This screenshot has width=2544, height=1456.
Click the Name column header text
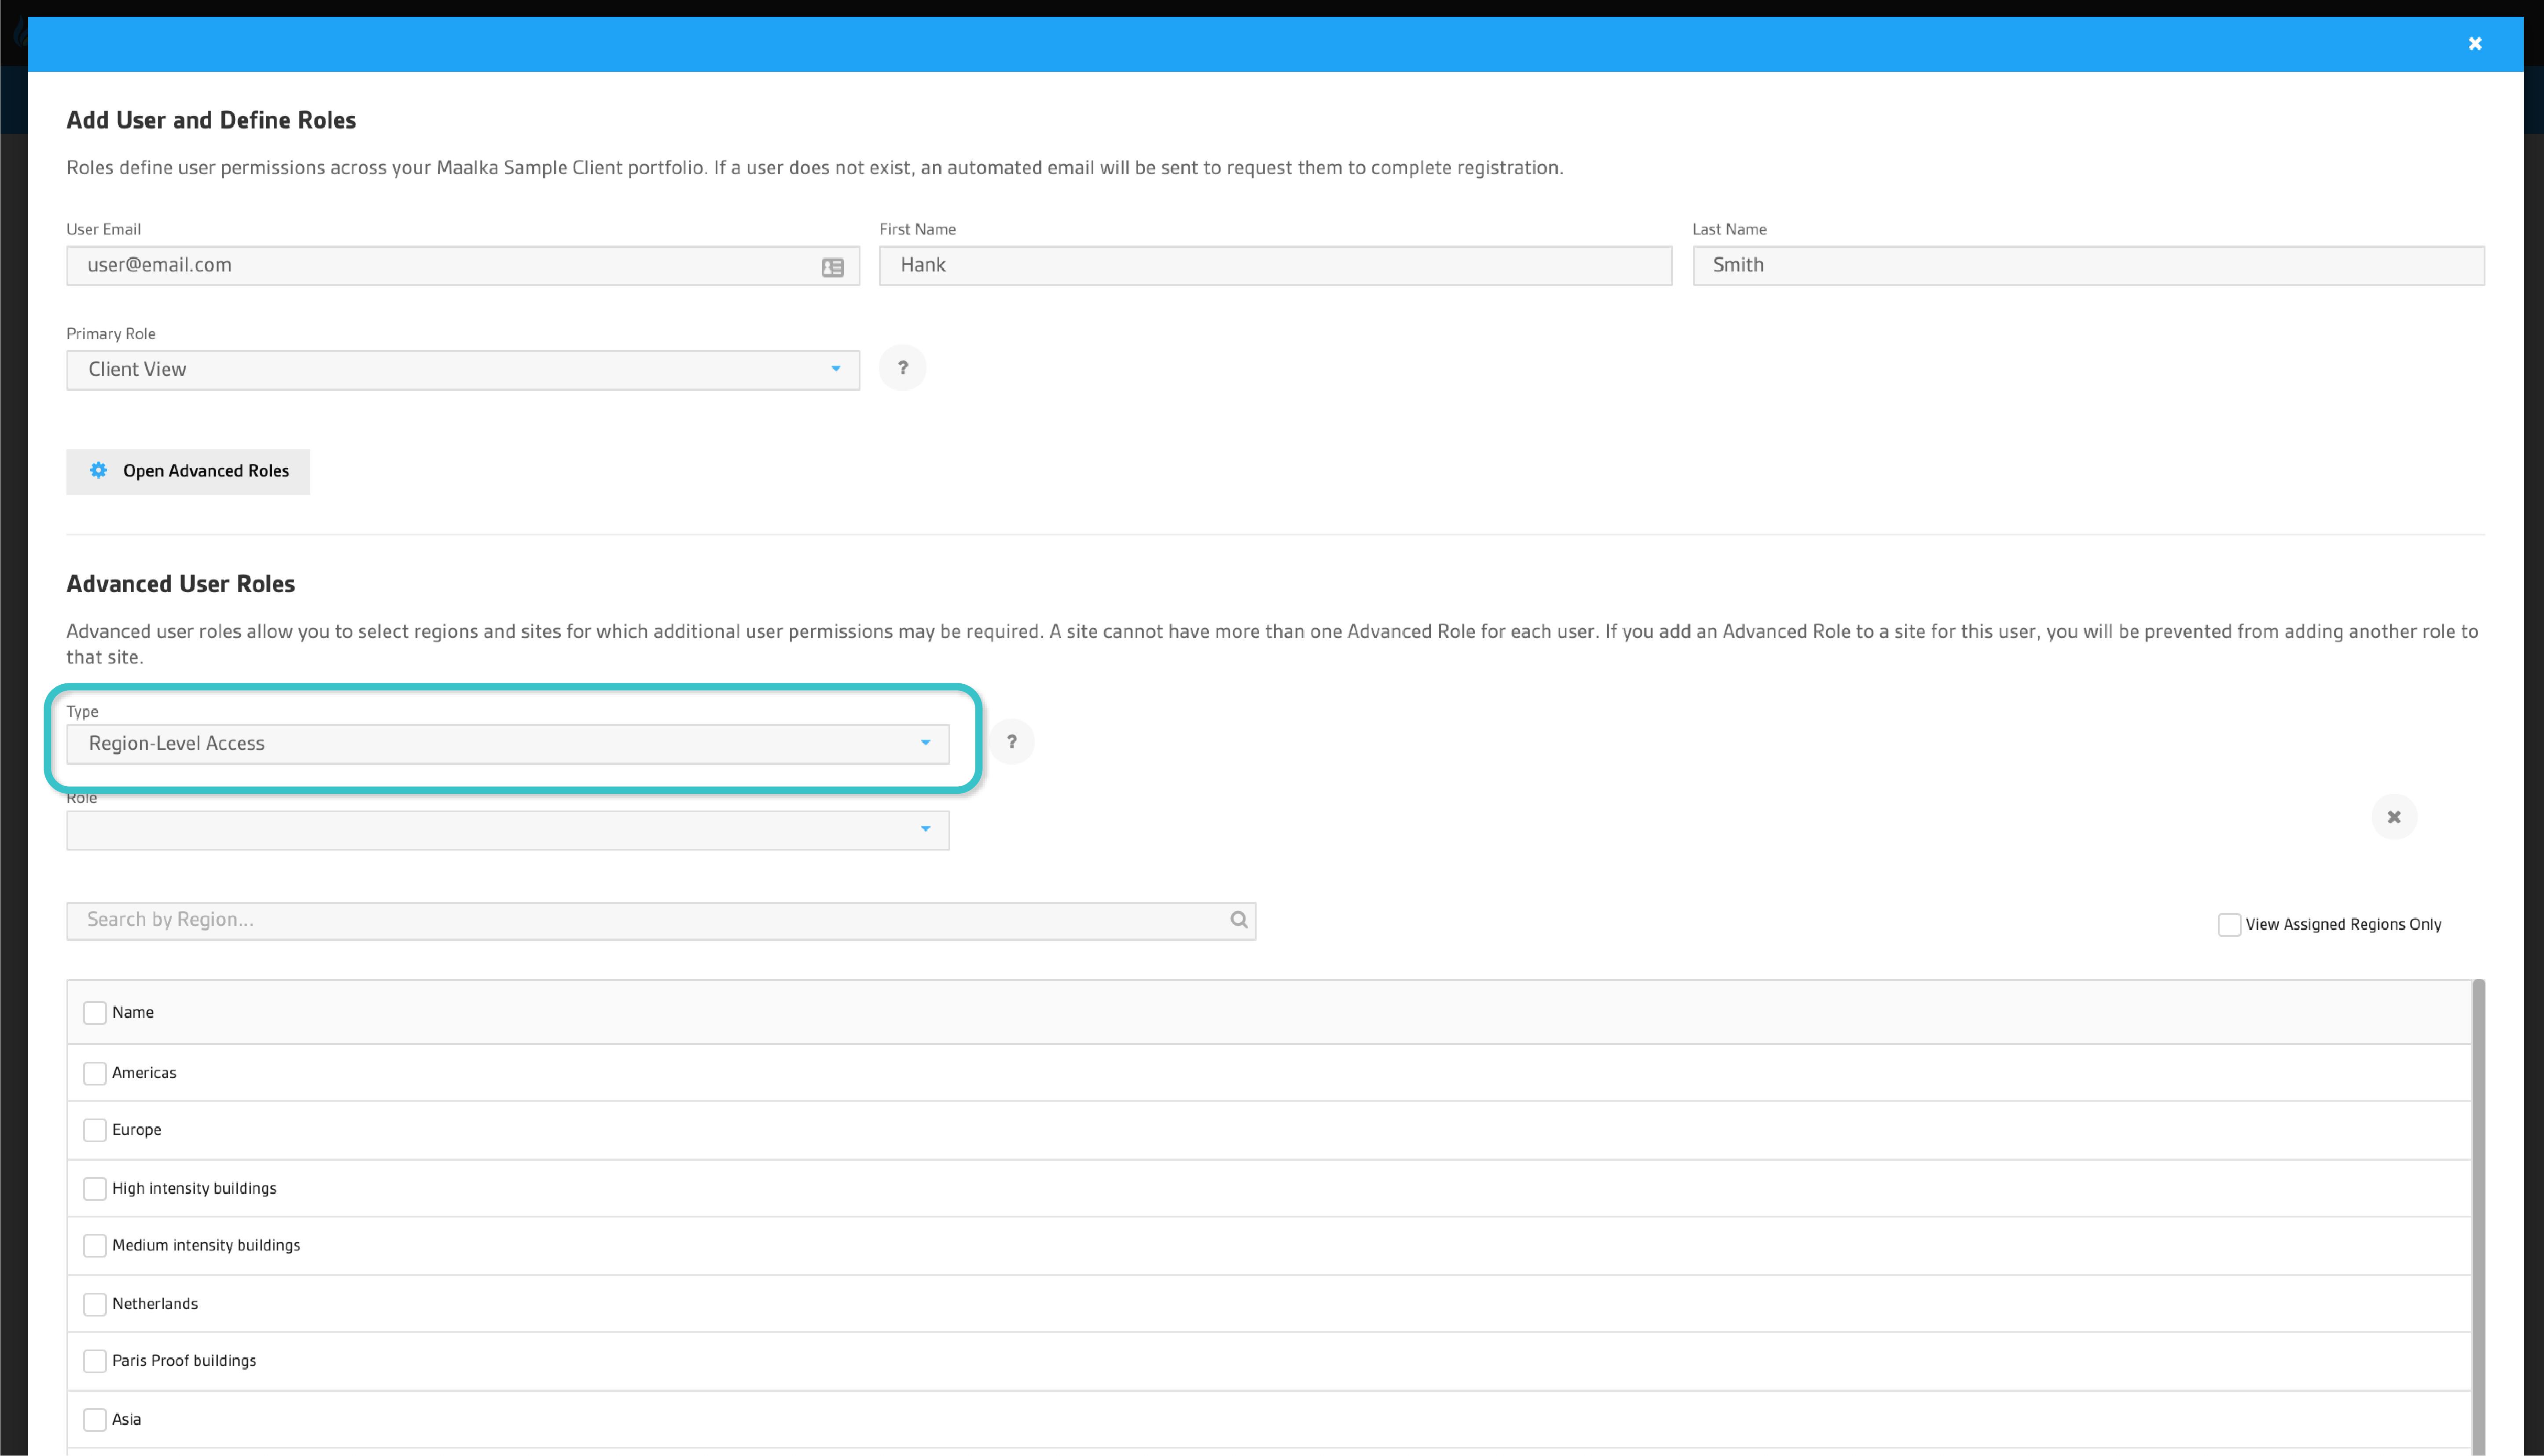click(x=132, y=1012)
